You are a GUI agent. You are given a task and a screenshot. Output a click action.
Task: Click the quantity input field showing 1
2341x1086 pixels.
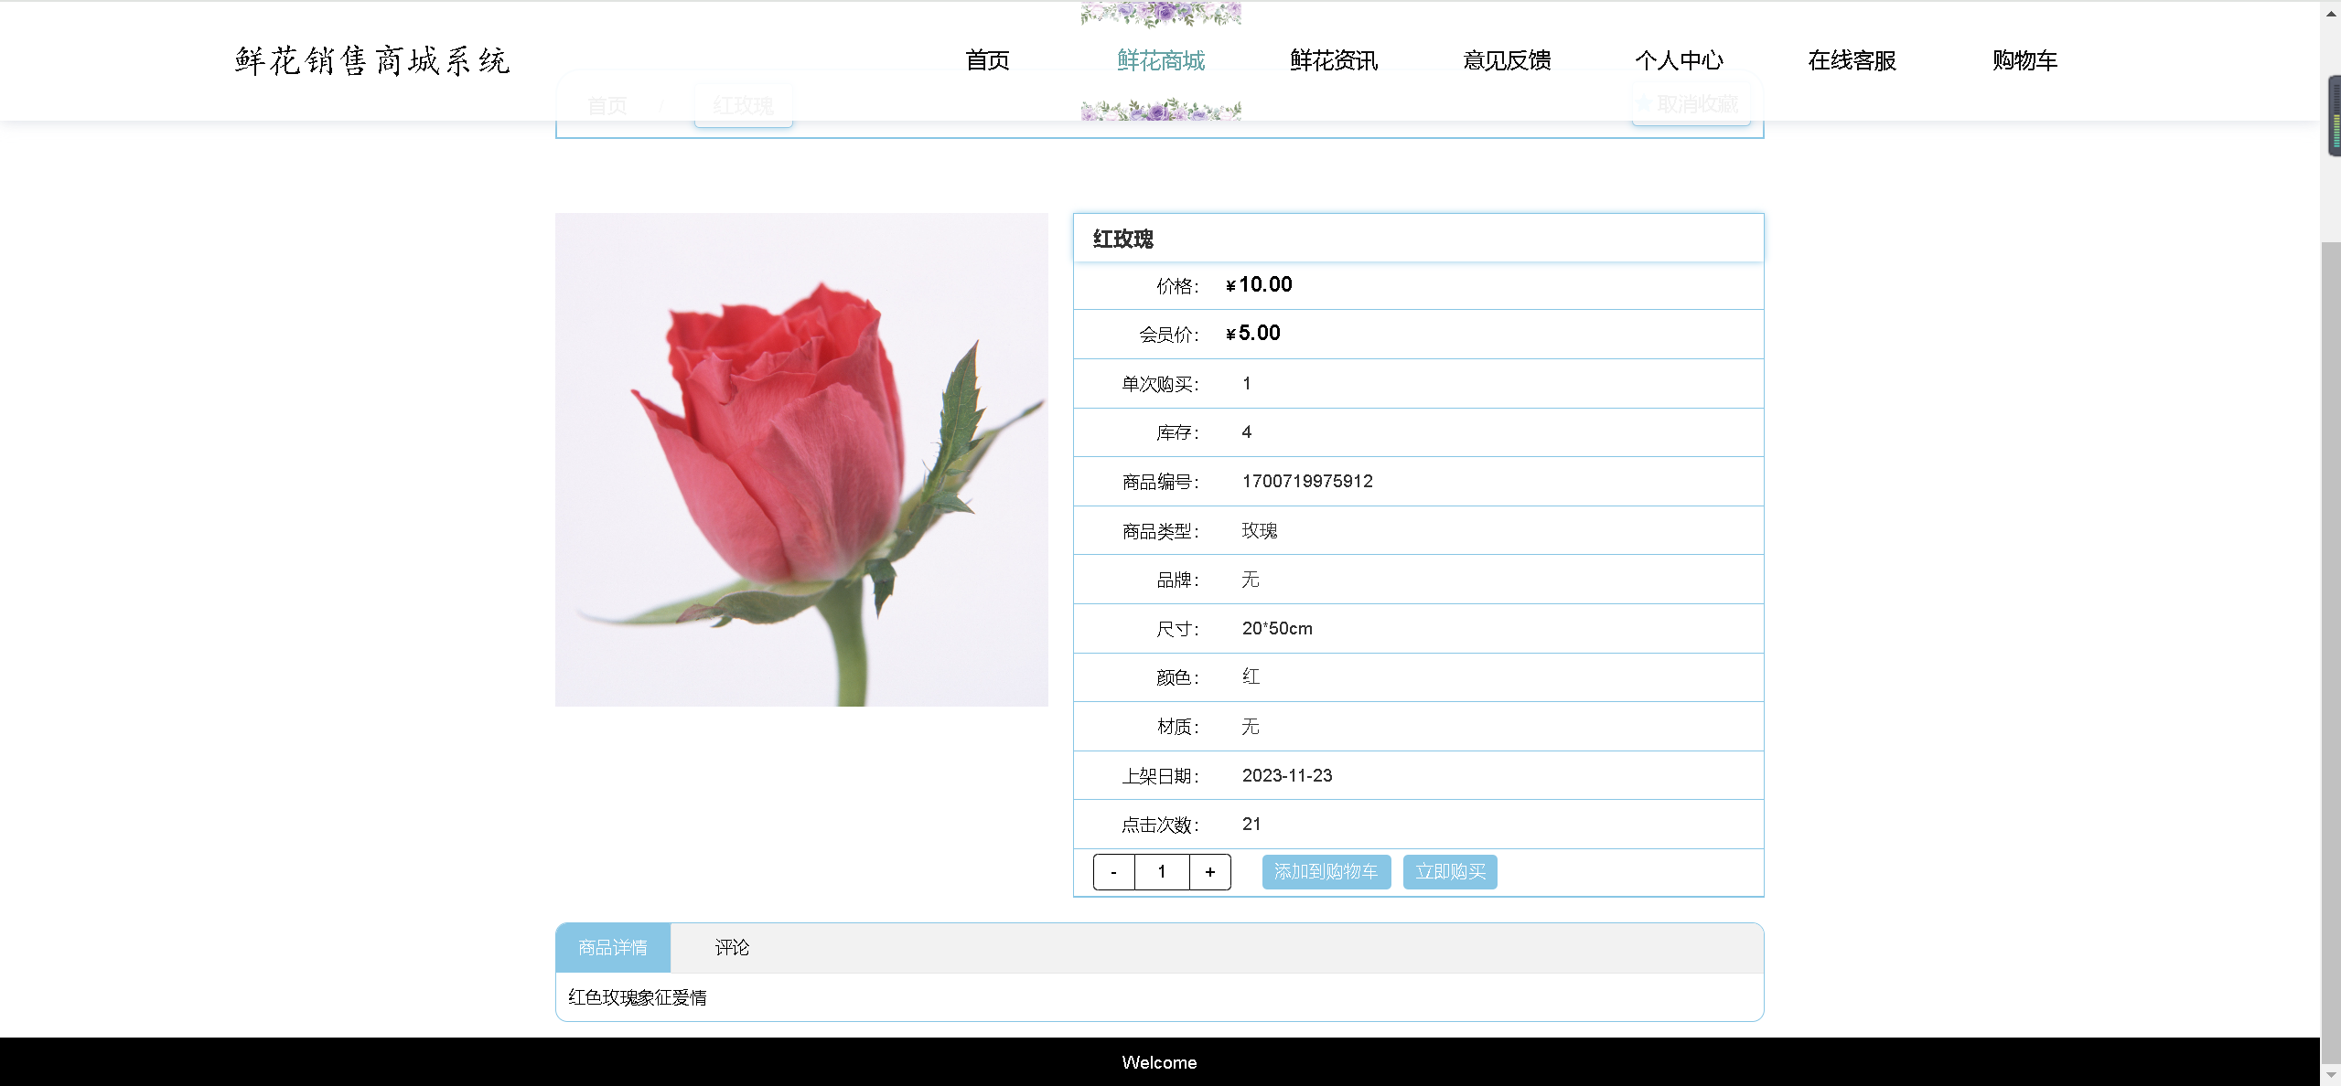point(1162,872)
